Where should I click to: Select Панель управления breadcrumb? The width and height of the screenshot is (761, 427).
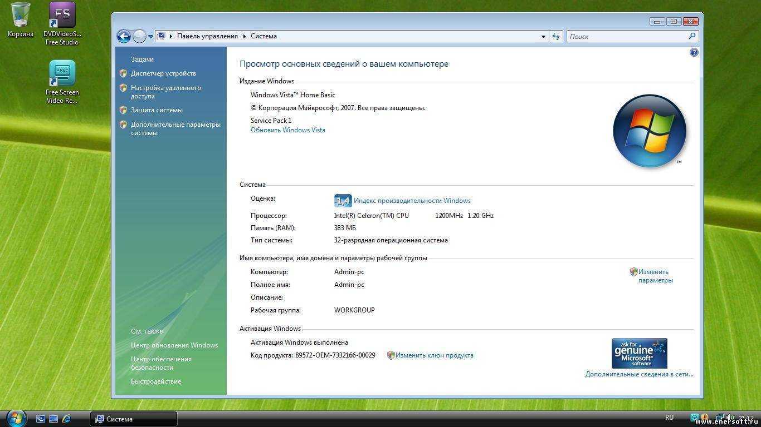click(x=207, y=36)
